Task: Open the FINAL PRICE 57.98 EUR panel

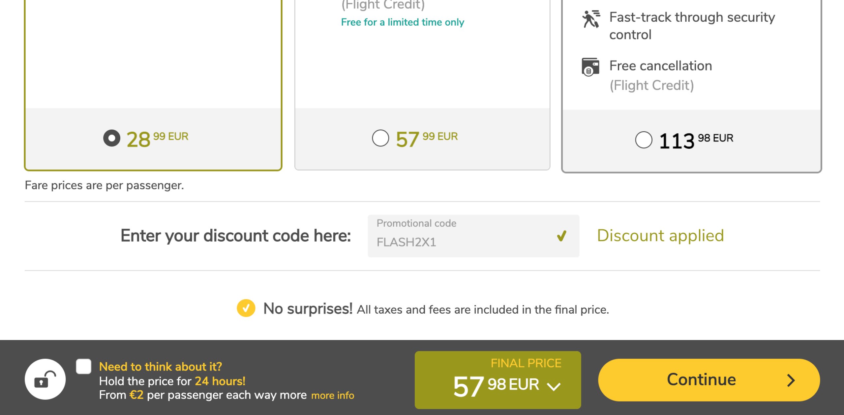Action: point(497,380)
